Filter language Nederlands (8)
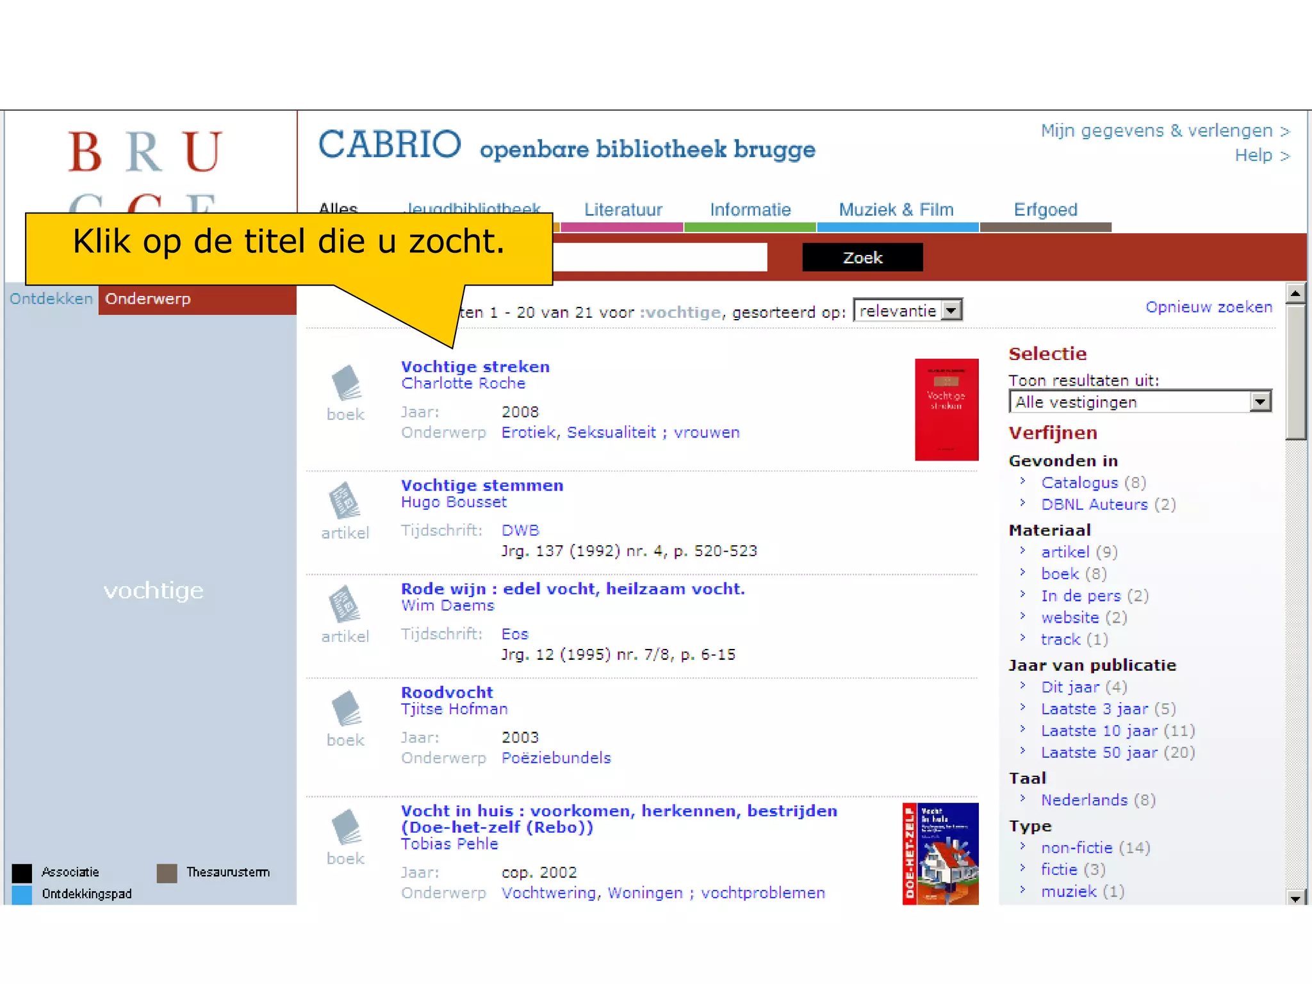Screen dimensions: 1312x984 pos(1098,799)
